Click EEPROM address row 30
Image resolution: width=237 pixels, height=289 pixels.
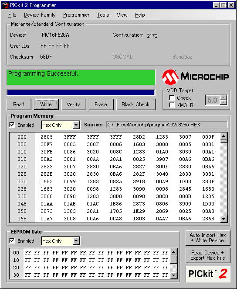16,275
